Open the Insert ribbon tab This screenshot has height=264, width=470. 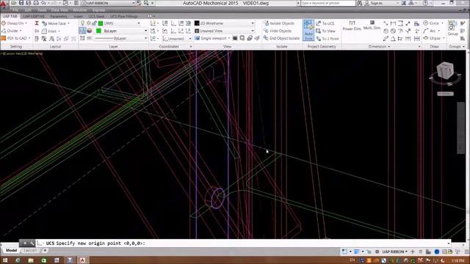(78, 16)
